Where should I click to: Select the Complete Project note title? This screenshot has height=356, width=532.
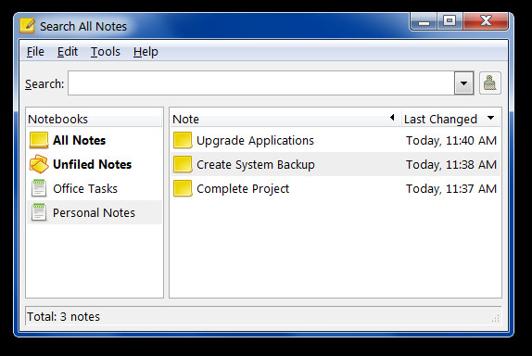tap(243, 189)
